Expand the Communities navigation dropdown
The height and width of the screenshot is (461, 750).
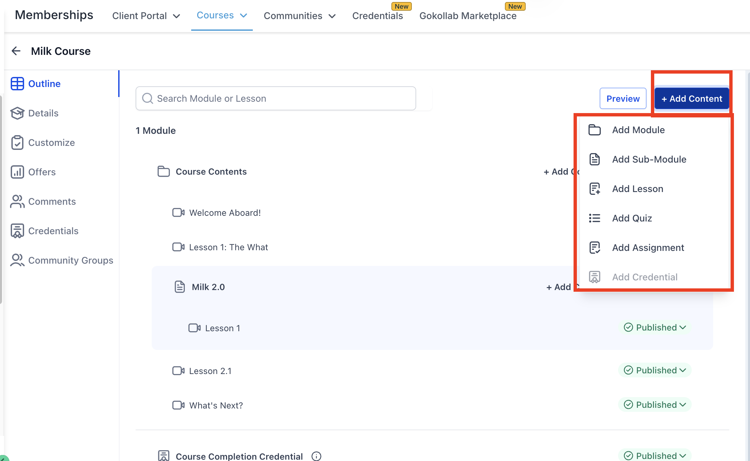coord(299,16)
